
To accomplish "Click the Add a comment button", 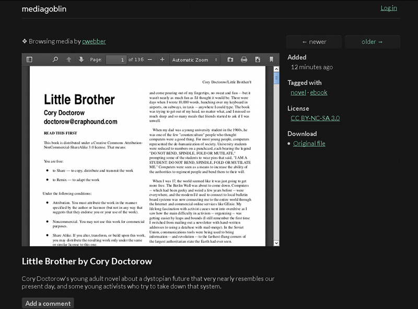I will [48, 303].
